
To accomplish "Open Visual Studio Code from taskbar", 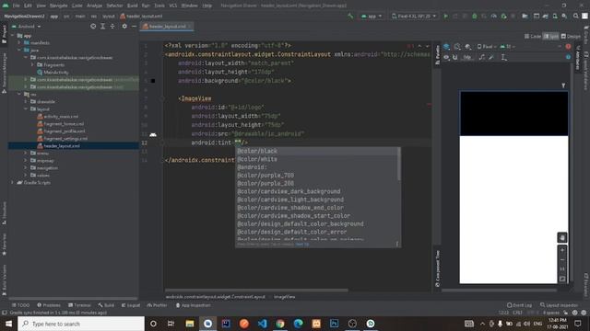I will click(262, 324).
